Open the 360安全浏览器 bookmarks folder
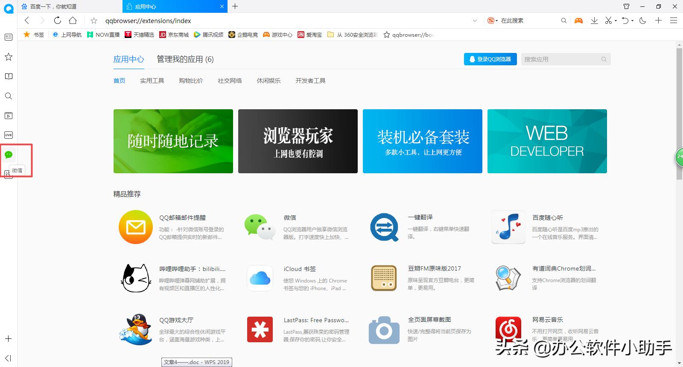 353,35
